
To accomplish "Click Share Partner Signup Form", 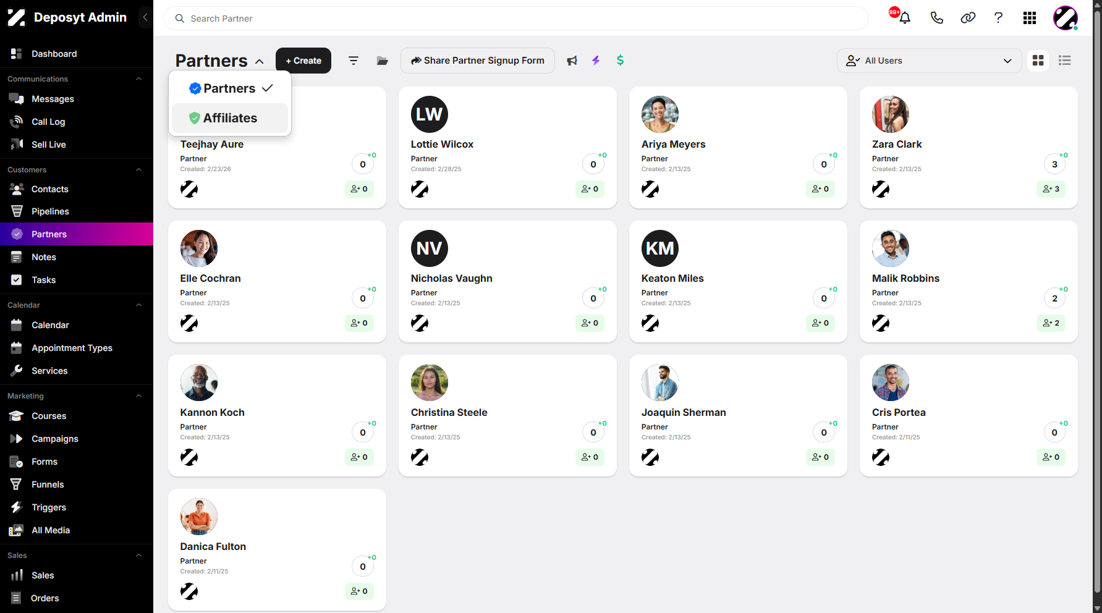I will click(x=478, y=61).
